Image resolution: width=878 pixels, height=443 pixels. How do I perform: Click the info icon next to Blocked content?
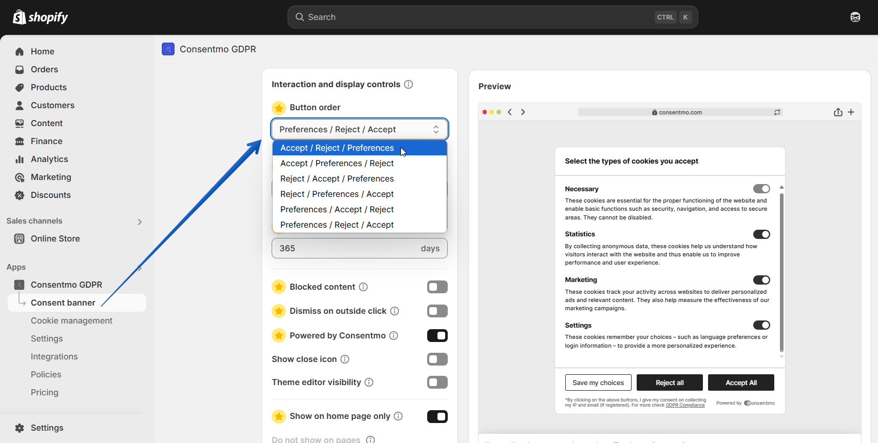click(x=364, y=287)
